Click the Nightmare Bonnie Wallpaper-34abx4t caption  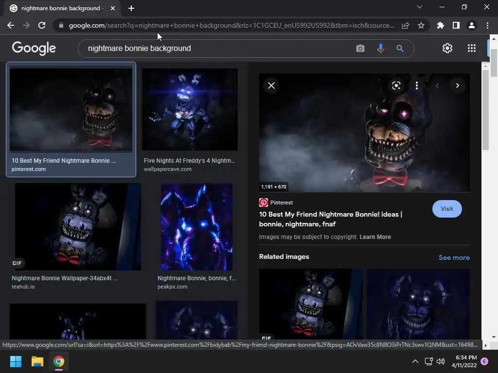coord(65,278)
